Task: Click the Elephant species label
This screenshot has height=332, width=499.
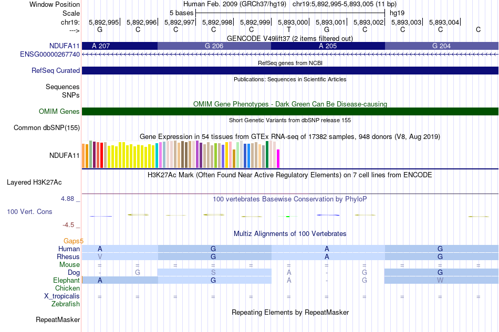Action: 66,280
